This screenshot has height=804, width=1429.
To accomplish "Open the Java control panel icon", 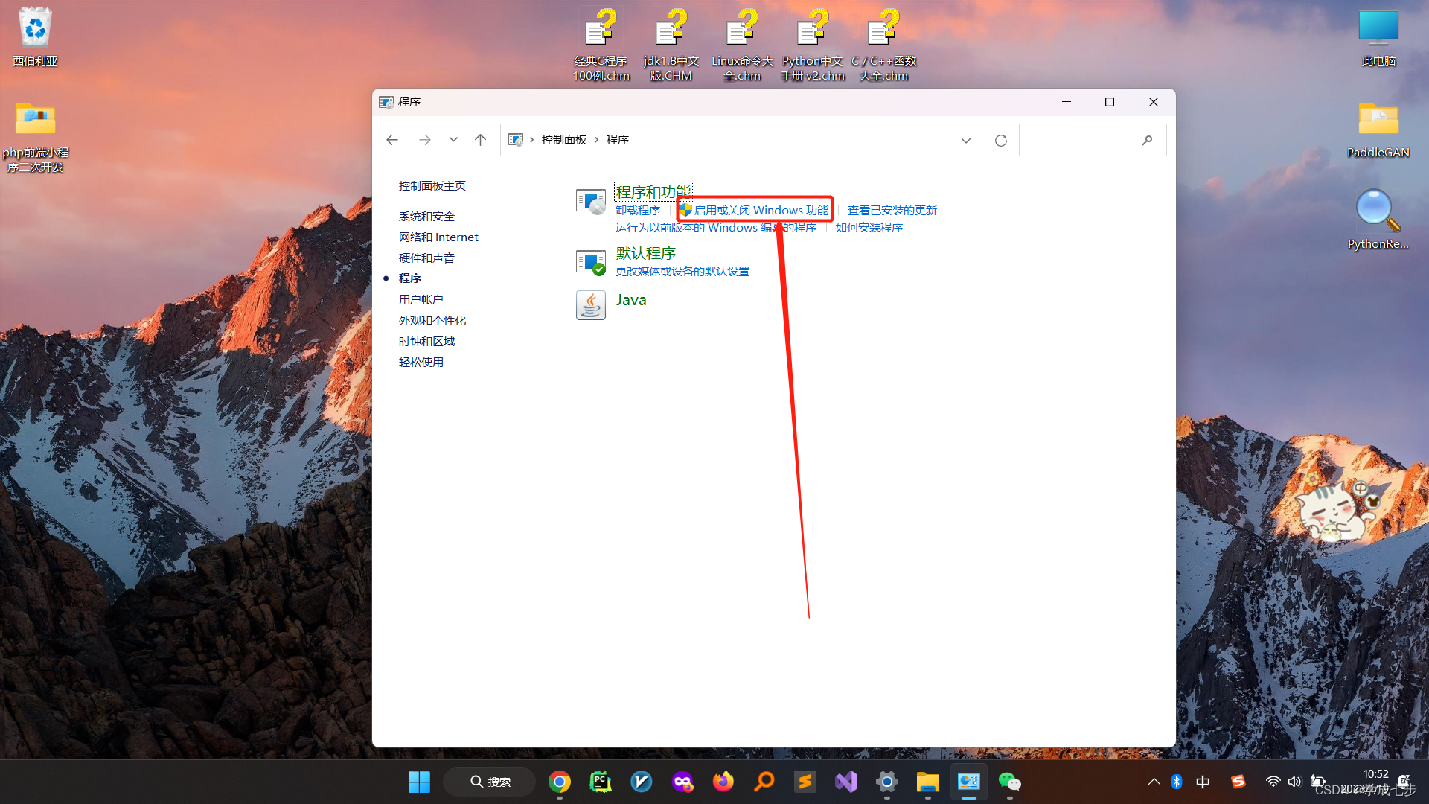I will (x=590, y=304).
